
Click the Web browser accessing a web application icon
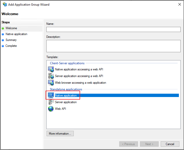pyautogui.click(x=51, y=83)
